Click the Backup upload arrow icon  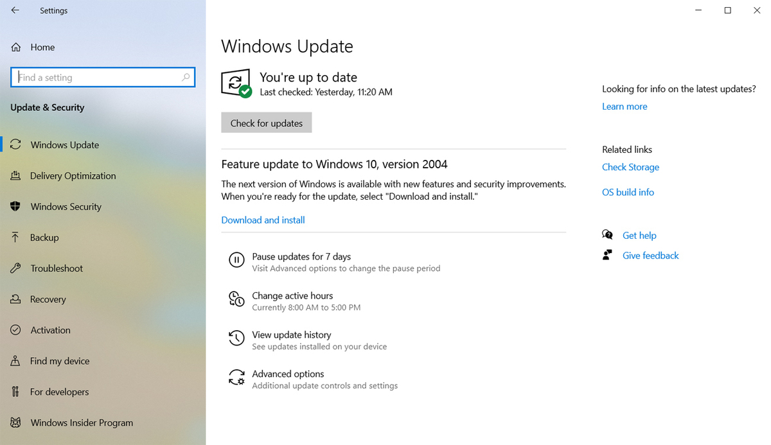click(x=16, y=237)
